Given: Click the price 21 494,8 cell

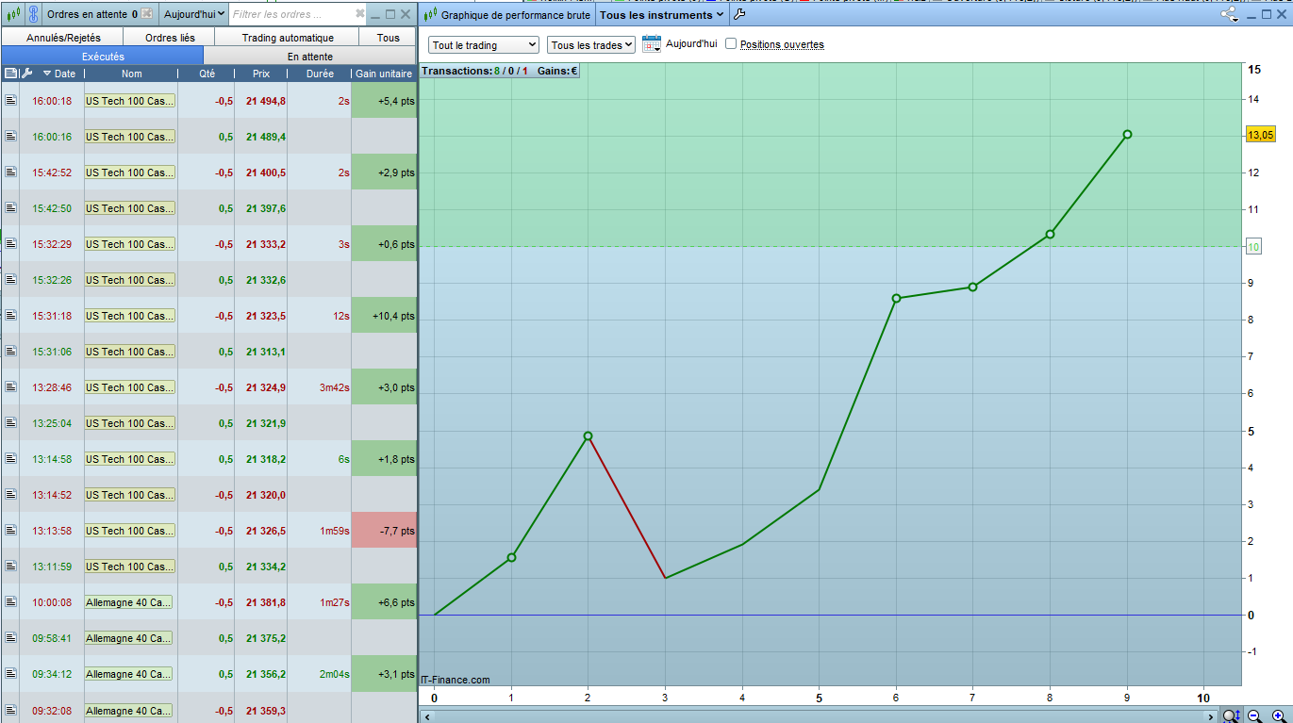Looking at the screenshot, I should 261,101.
